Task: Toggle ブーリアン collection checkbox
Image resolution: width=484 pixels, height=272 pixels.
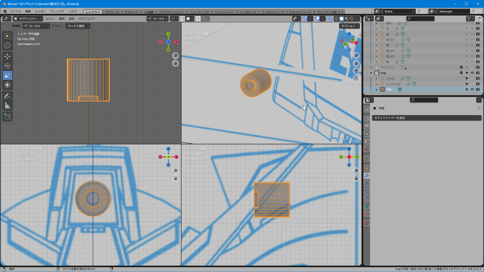Action: point(461,67)
